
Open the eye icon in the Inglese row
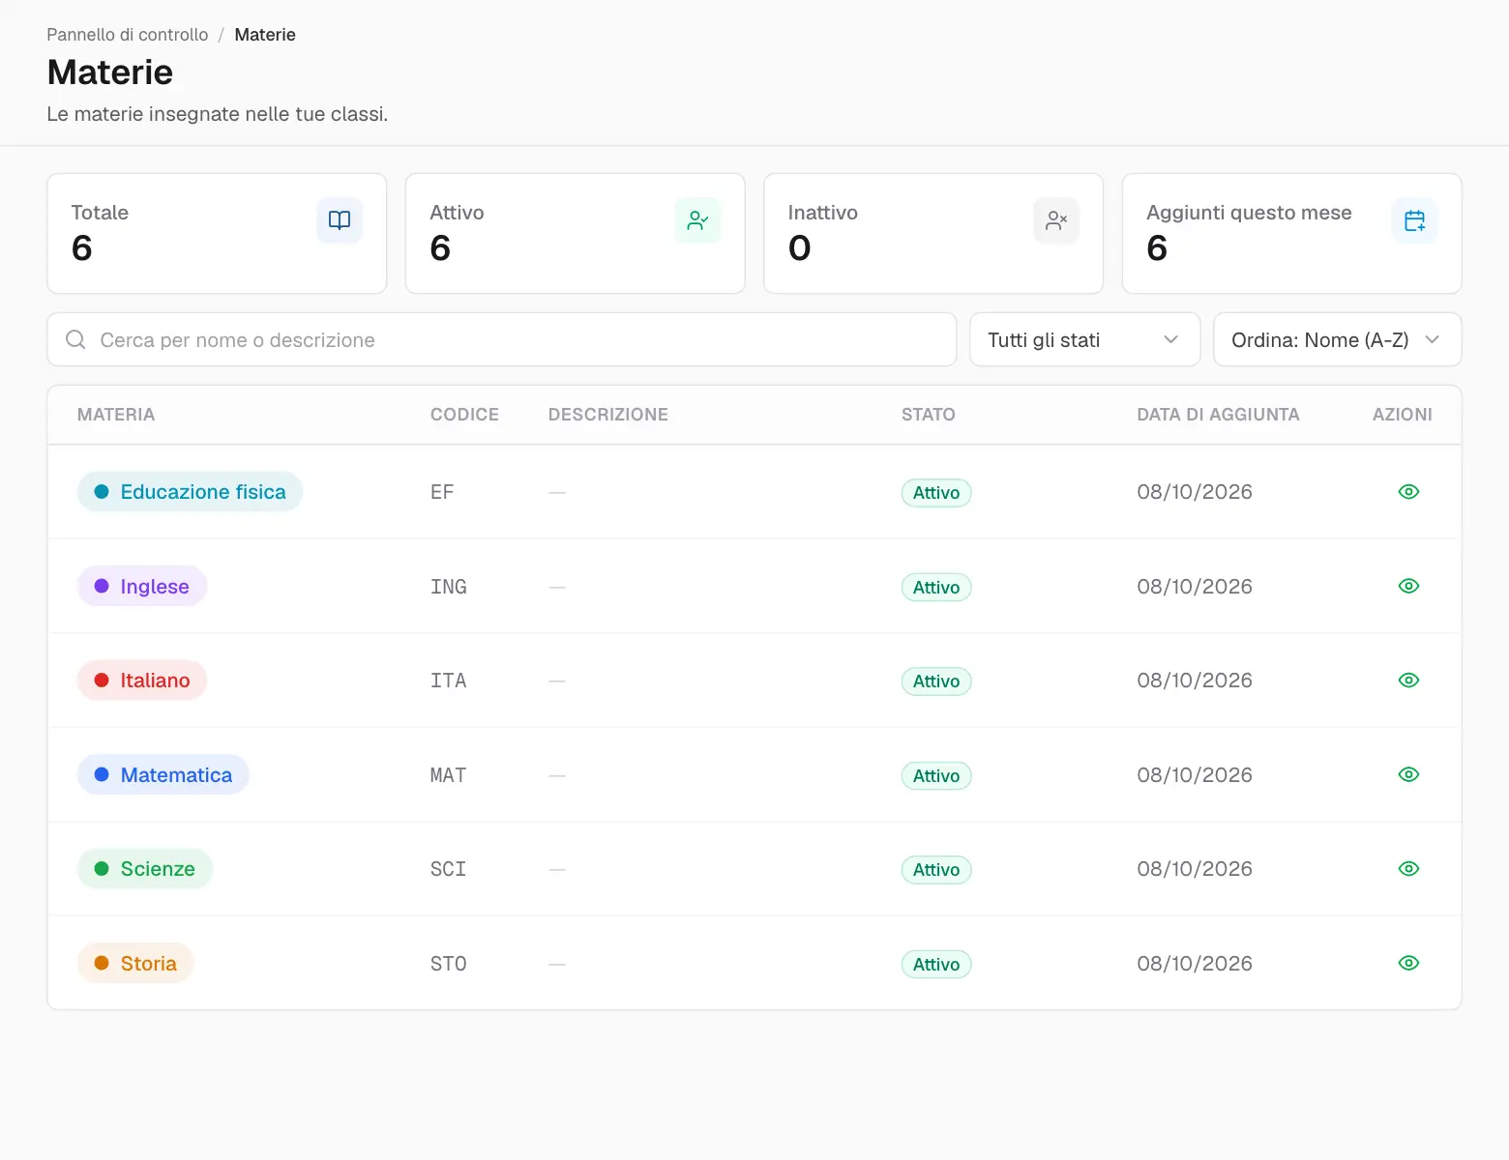(1408, 586)
